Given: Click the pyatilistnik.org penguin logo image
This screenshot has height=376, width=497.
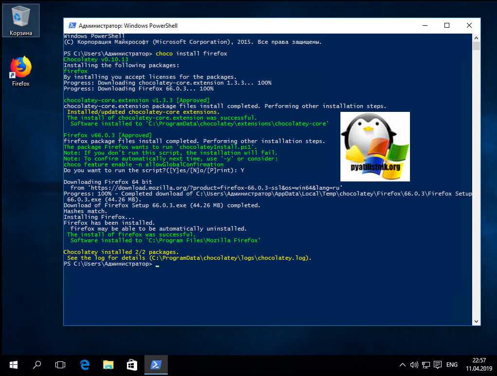Looking at the screenshot, I should click(375, 146).
